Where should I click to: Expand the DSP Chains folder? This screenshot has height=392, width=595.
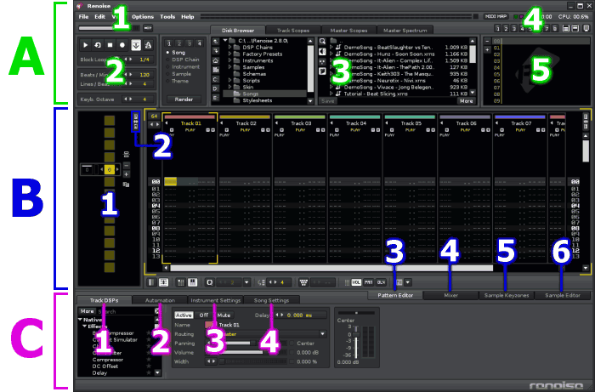(x=230, y=48)
